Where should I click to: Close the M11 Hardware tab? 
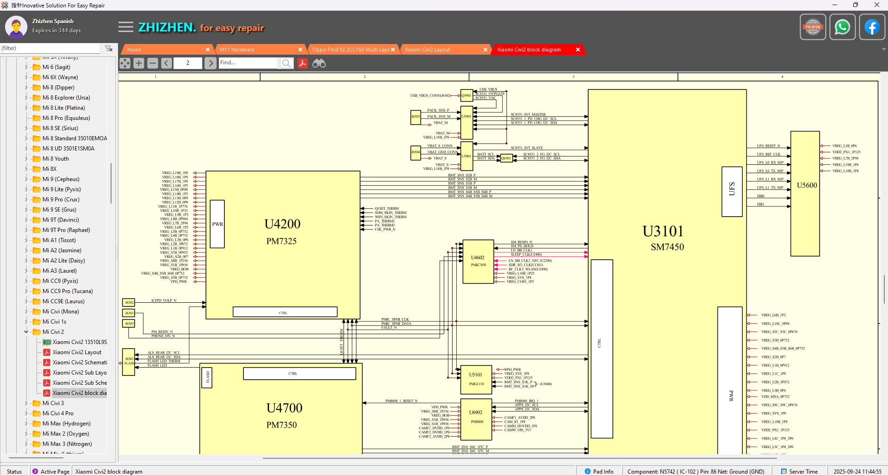tap(300, 50)
